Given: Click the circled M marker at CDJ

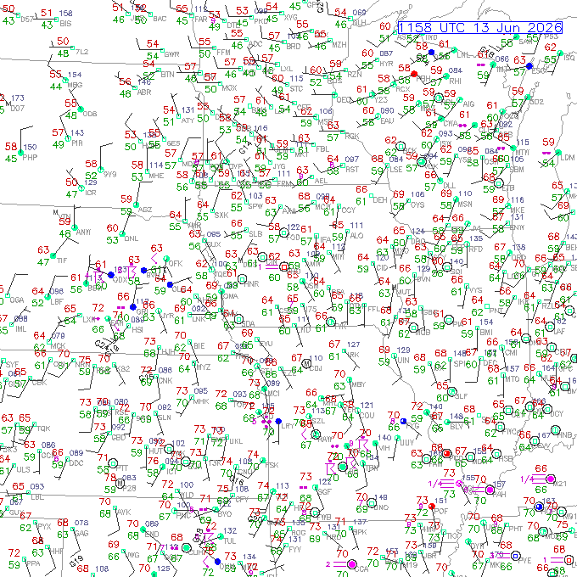Looking at the screenshot, I should pos(306,363).
